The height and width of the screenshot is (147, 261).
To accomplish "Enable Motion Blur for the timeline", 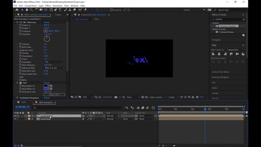I will (147, 108).
